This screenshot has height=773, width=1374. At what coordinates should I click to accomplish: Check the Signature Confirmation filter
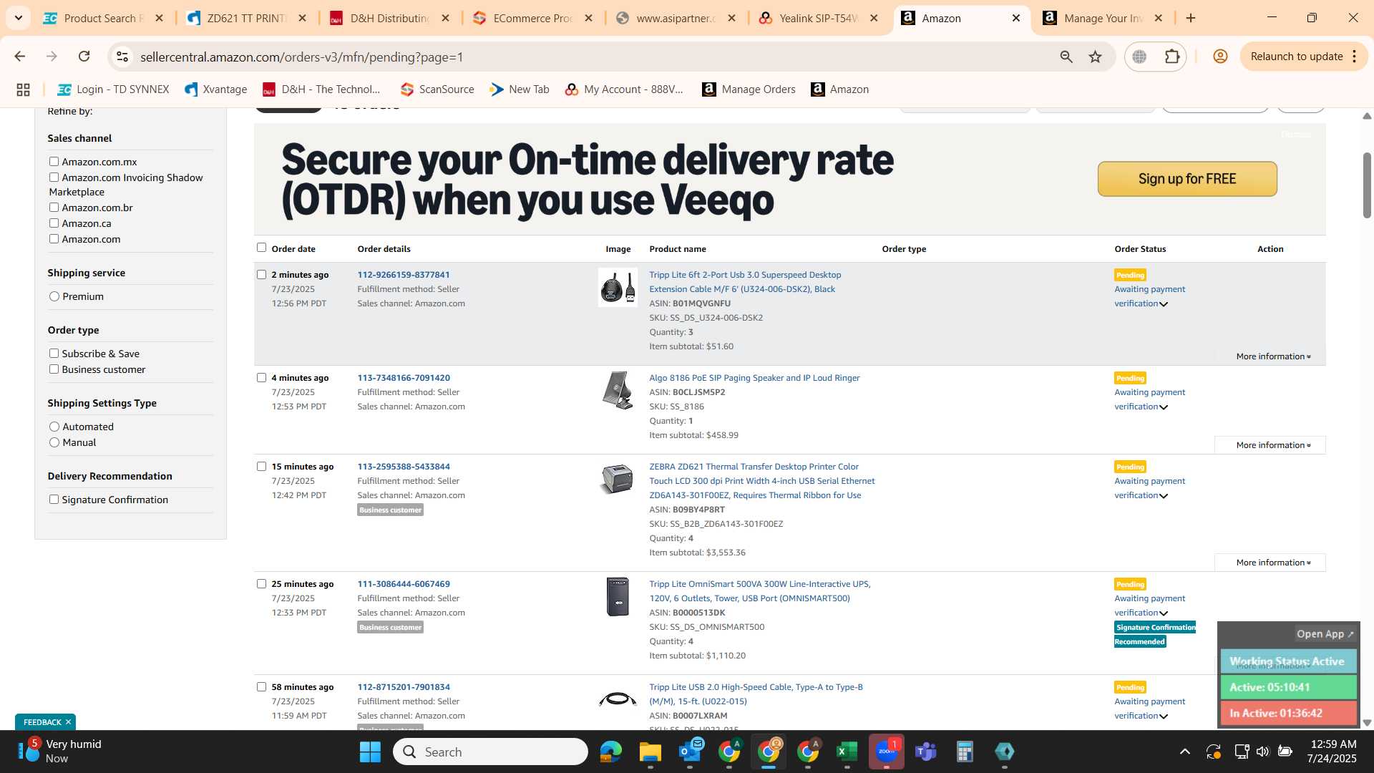click(54, 500)
